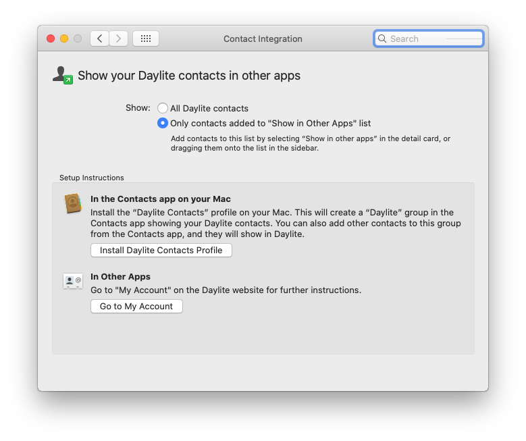Click the Other Apps contact card icon
Viewport: 526px width, 441px height.
(x=73, y=281)
